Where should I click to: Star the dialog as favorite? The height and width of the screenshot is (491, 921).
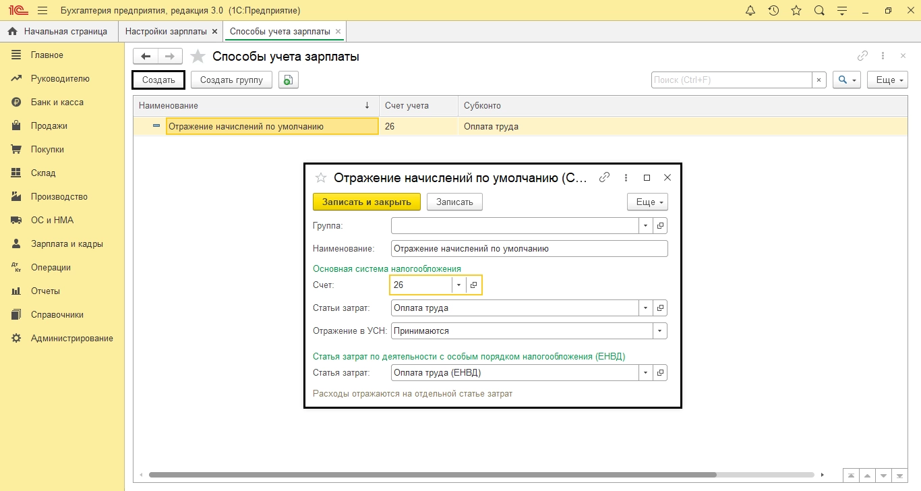pos(321,177)
